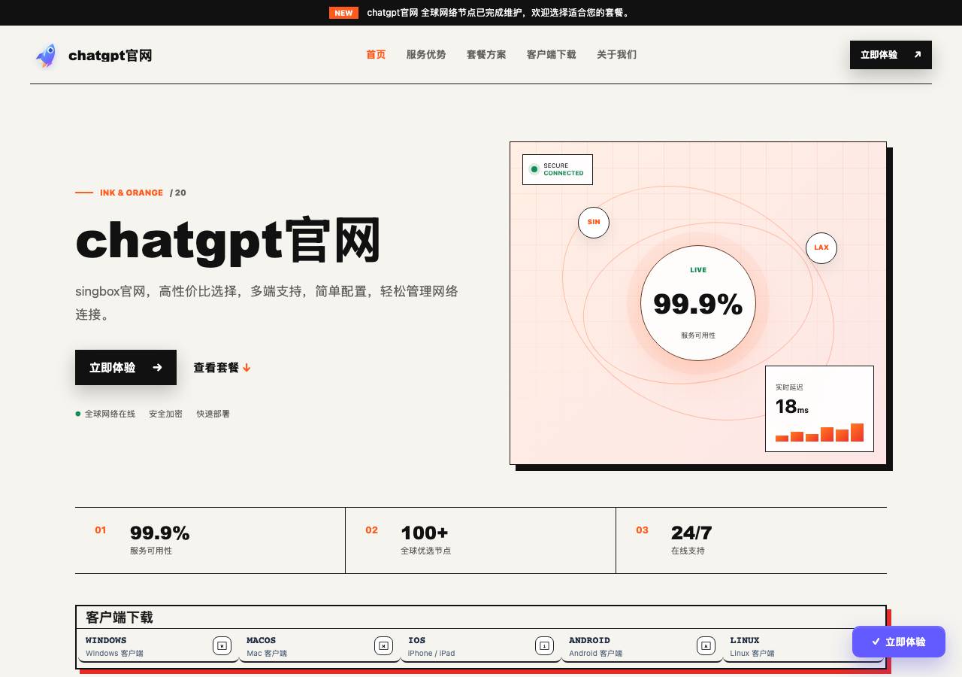Select the LAX node circle
This screenshot has width=962, height=677.
821,247
